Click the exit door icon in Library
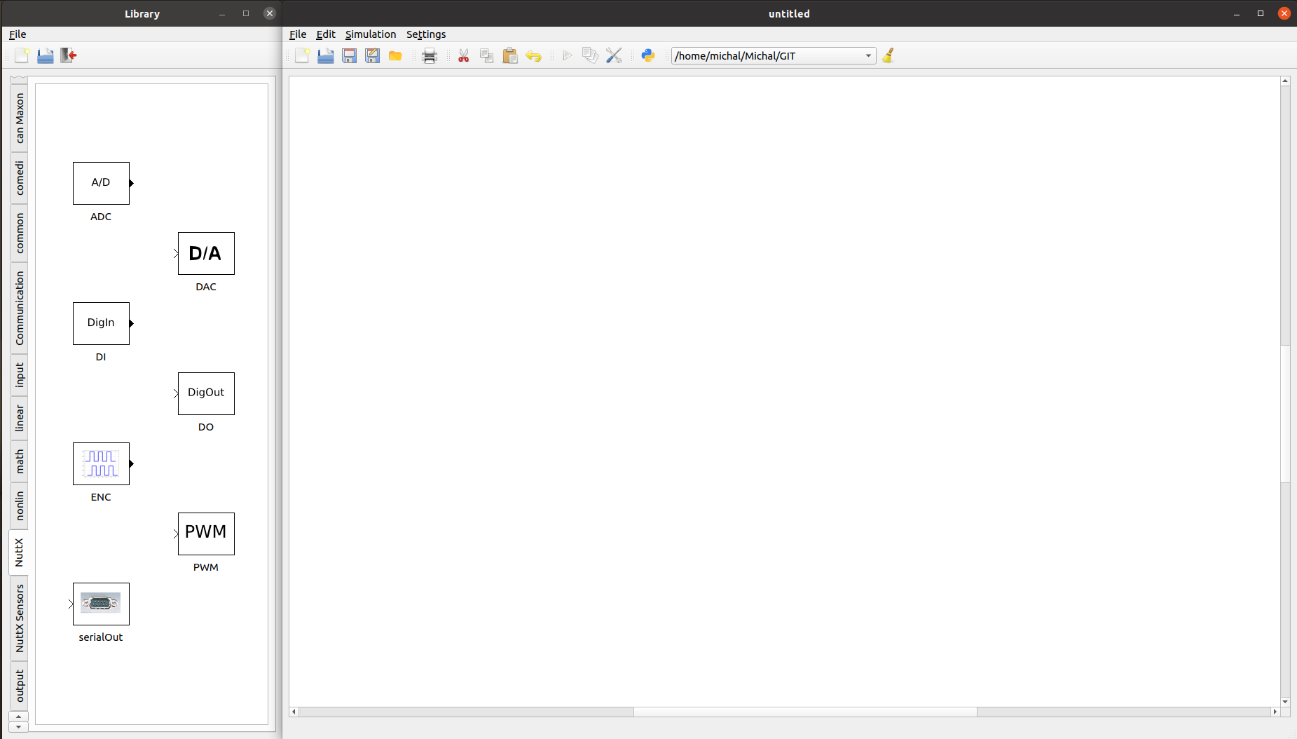Image resolution: width=1297 pixels, height=739 pixels. (x=68, y=56)
